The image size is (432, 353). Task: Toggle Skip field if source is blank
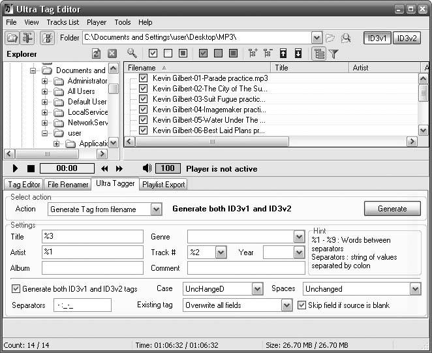(301, 305)
